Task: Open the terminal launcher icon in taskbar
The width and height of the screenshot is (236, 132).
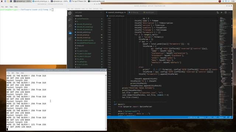Action: (x=11, y=1)
